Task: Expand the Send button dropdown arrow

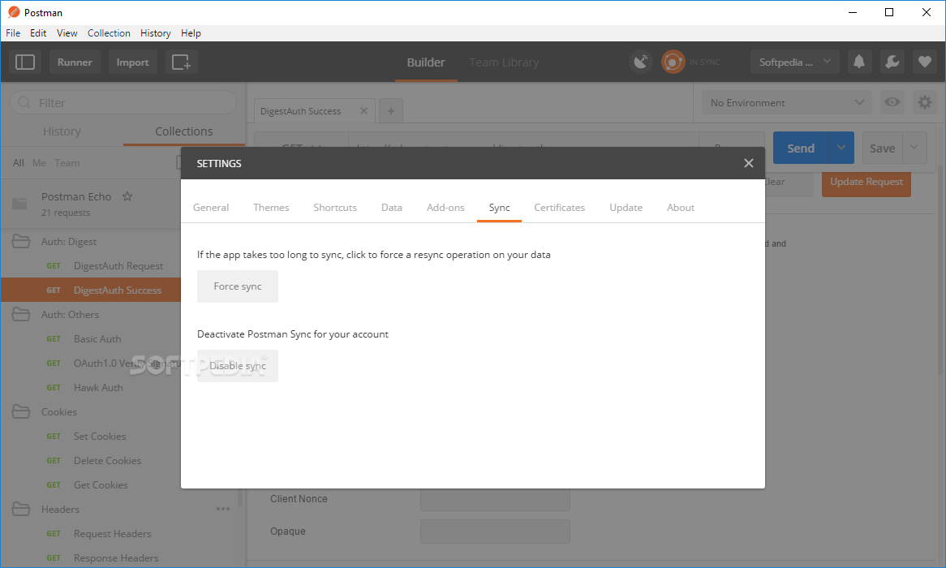Action: pyautogui.click(x=841, y=148)
